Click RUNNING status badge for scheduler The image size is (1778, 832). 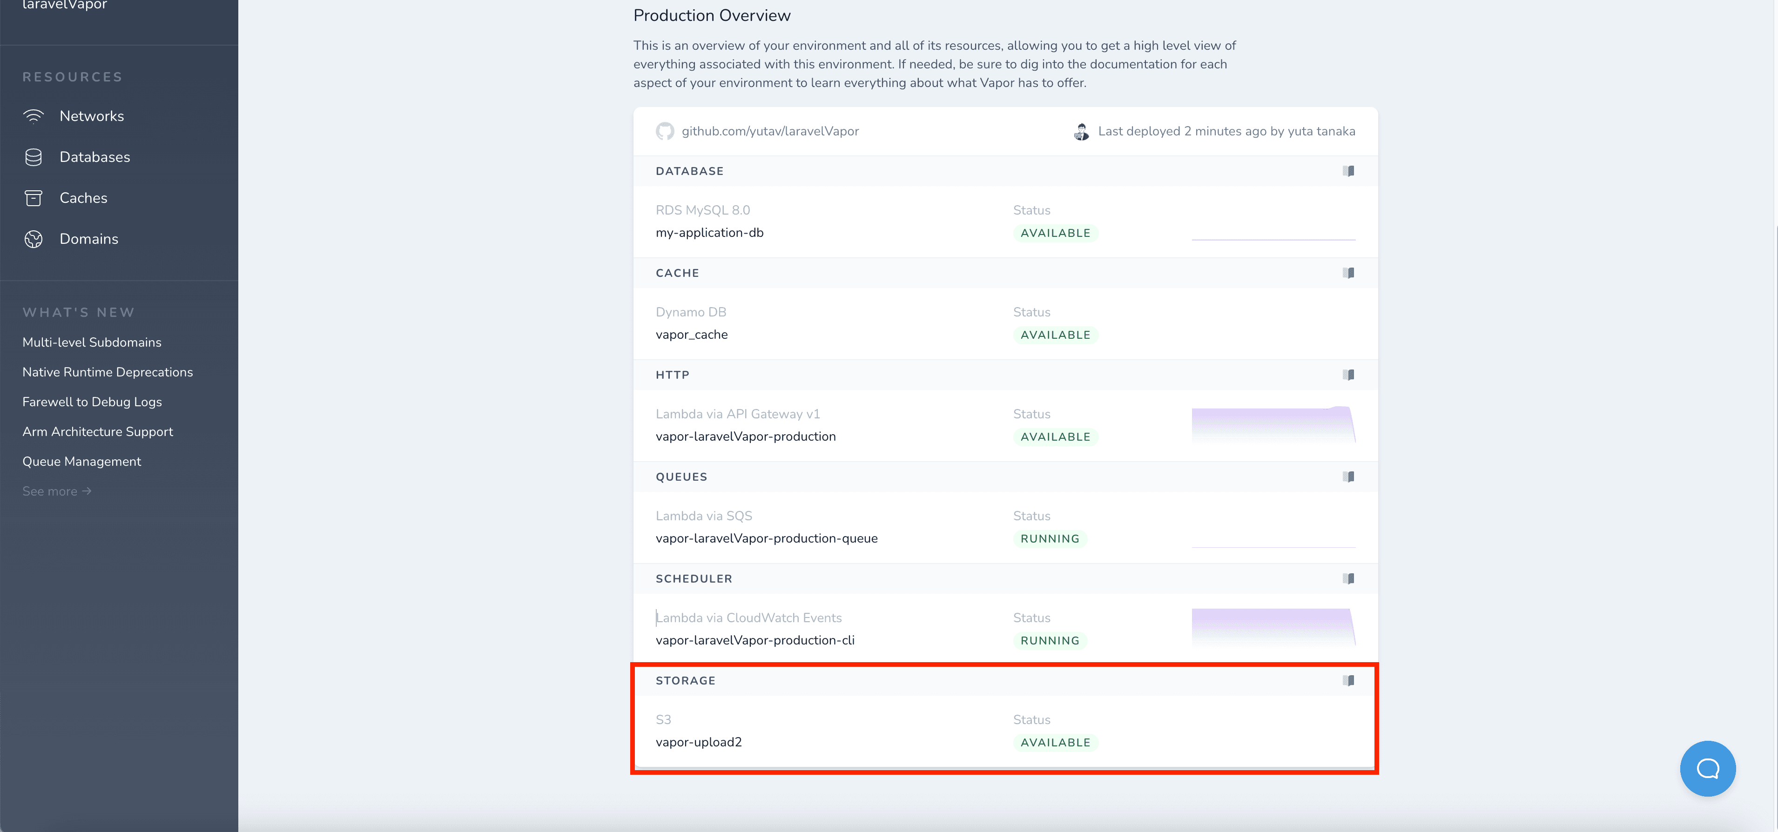pyautogui.click(x=1050, y=641)
